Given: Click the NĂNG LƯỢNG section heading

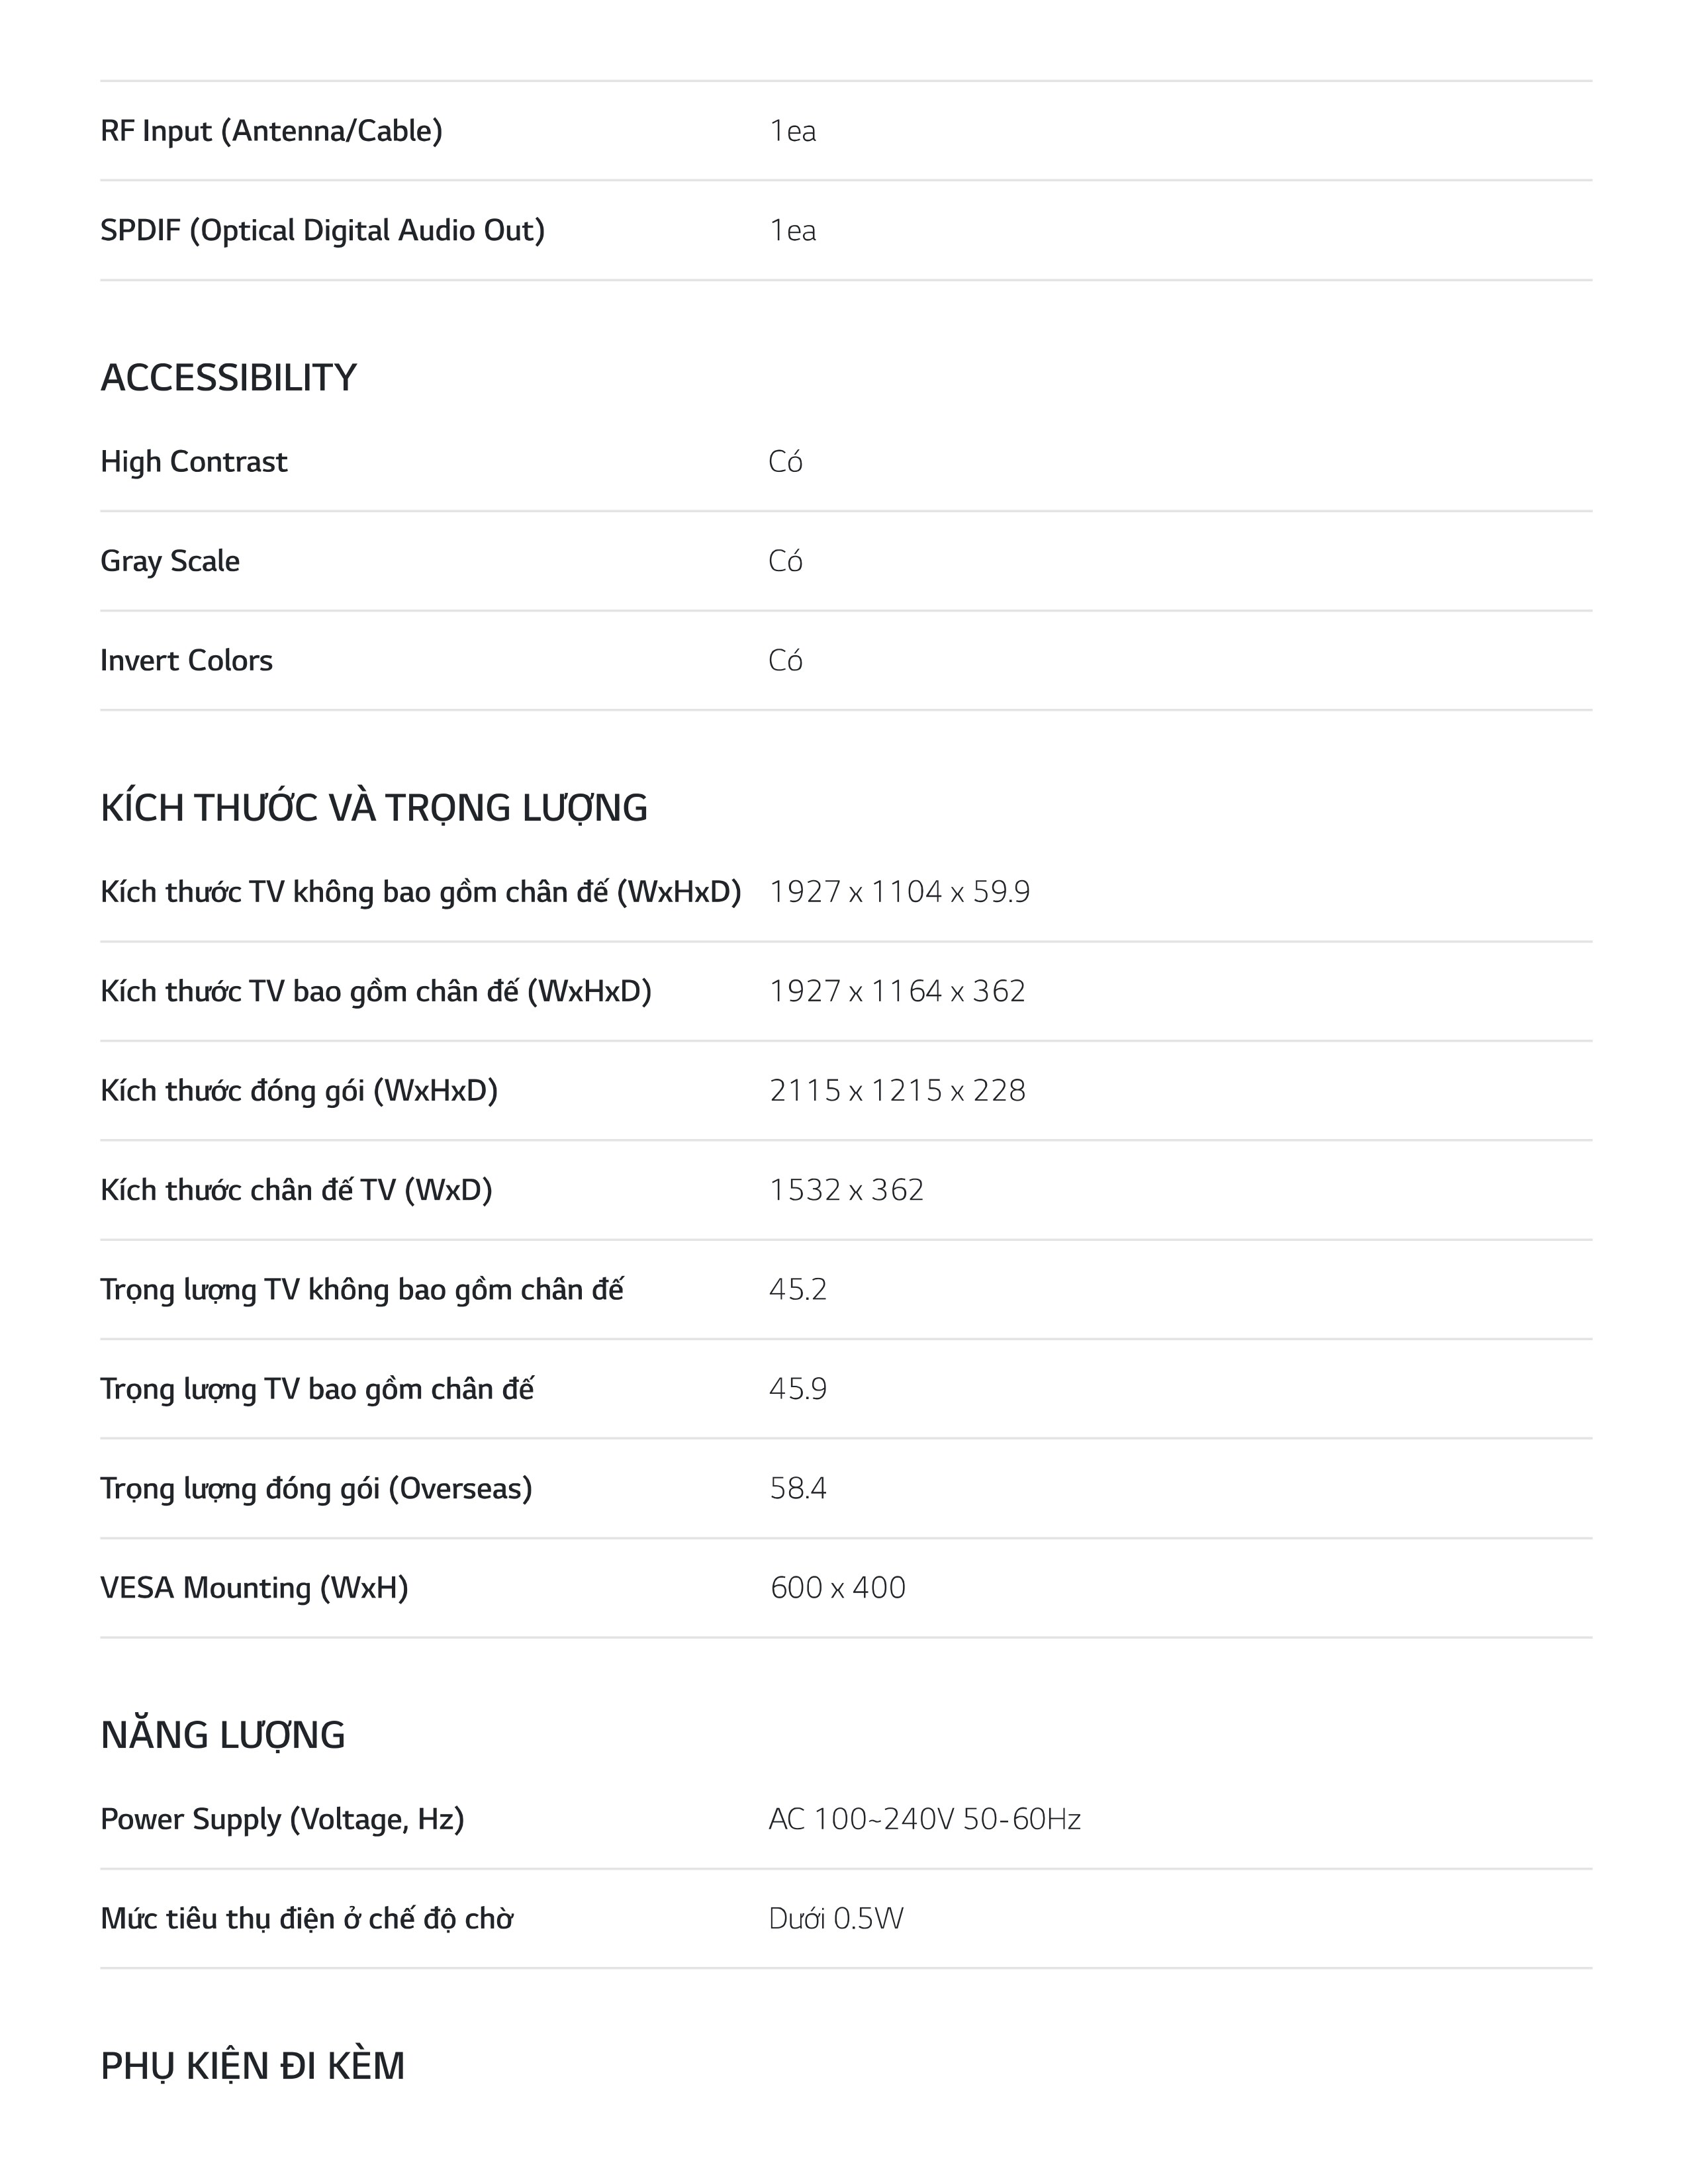Looking at the screenshot, I should pos(223,1735).
